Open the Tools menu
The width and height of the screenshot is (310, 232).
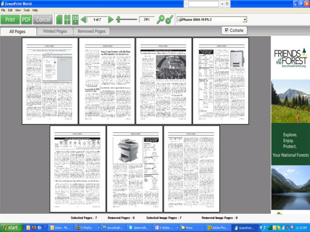(26, 10)
